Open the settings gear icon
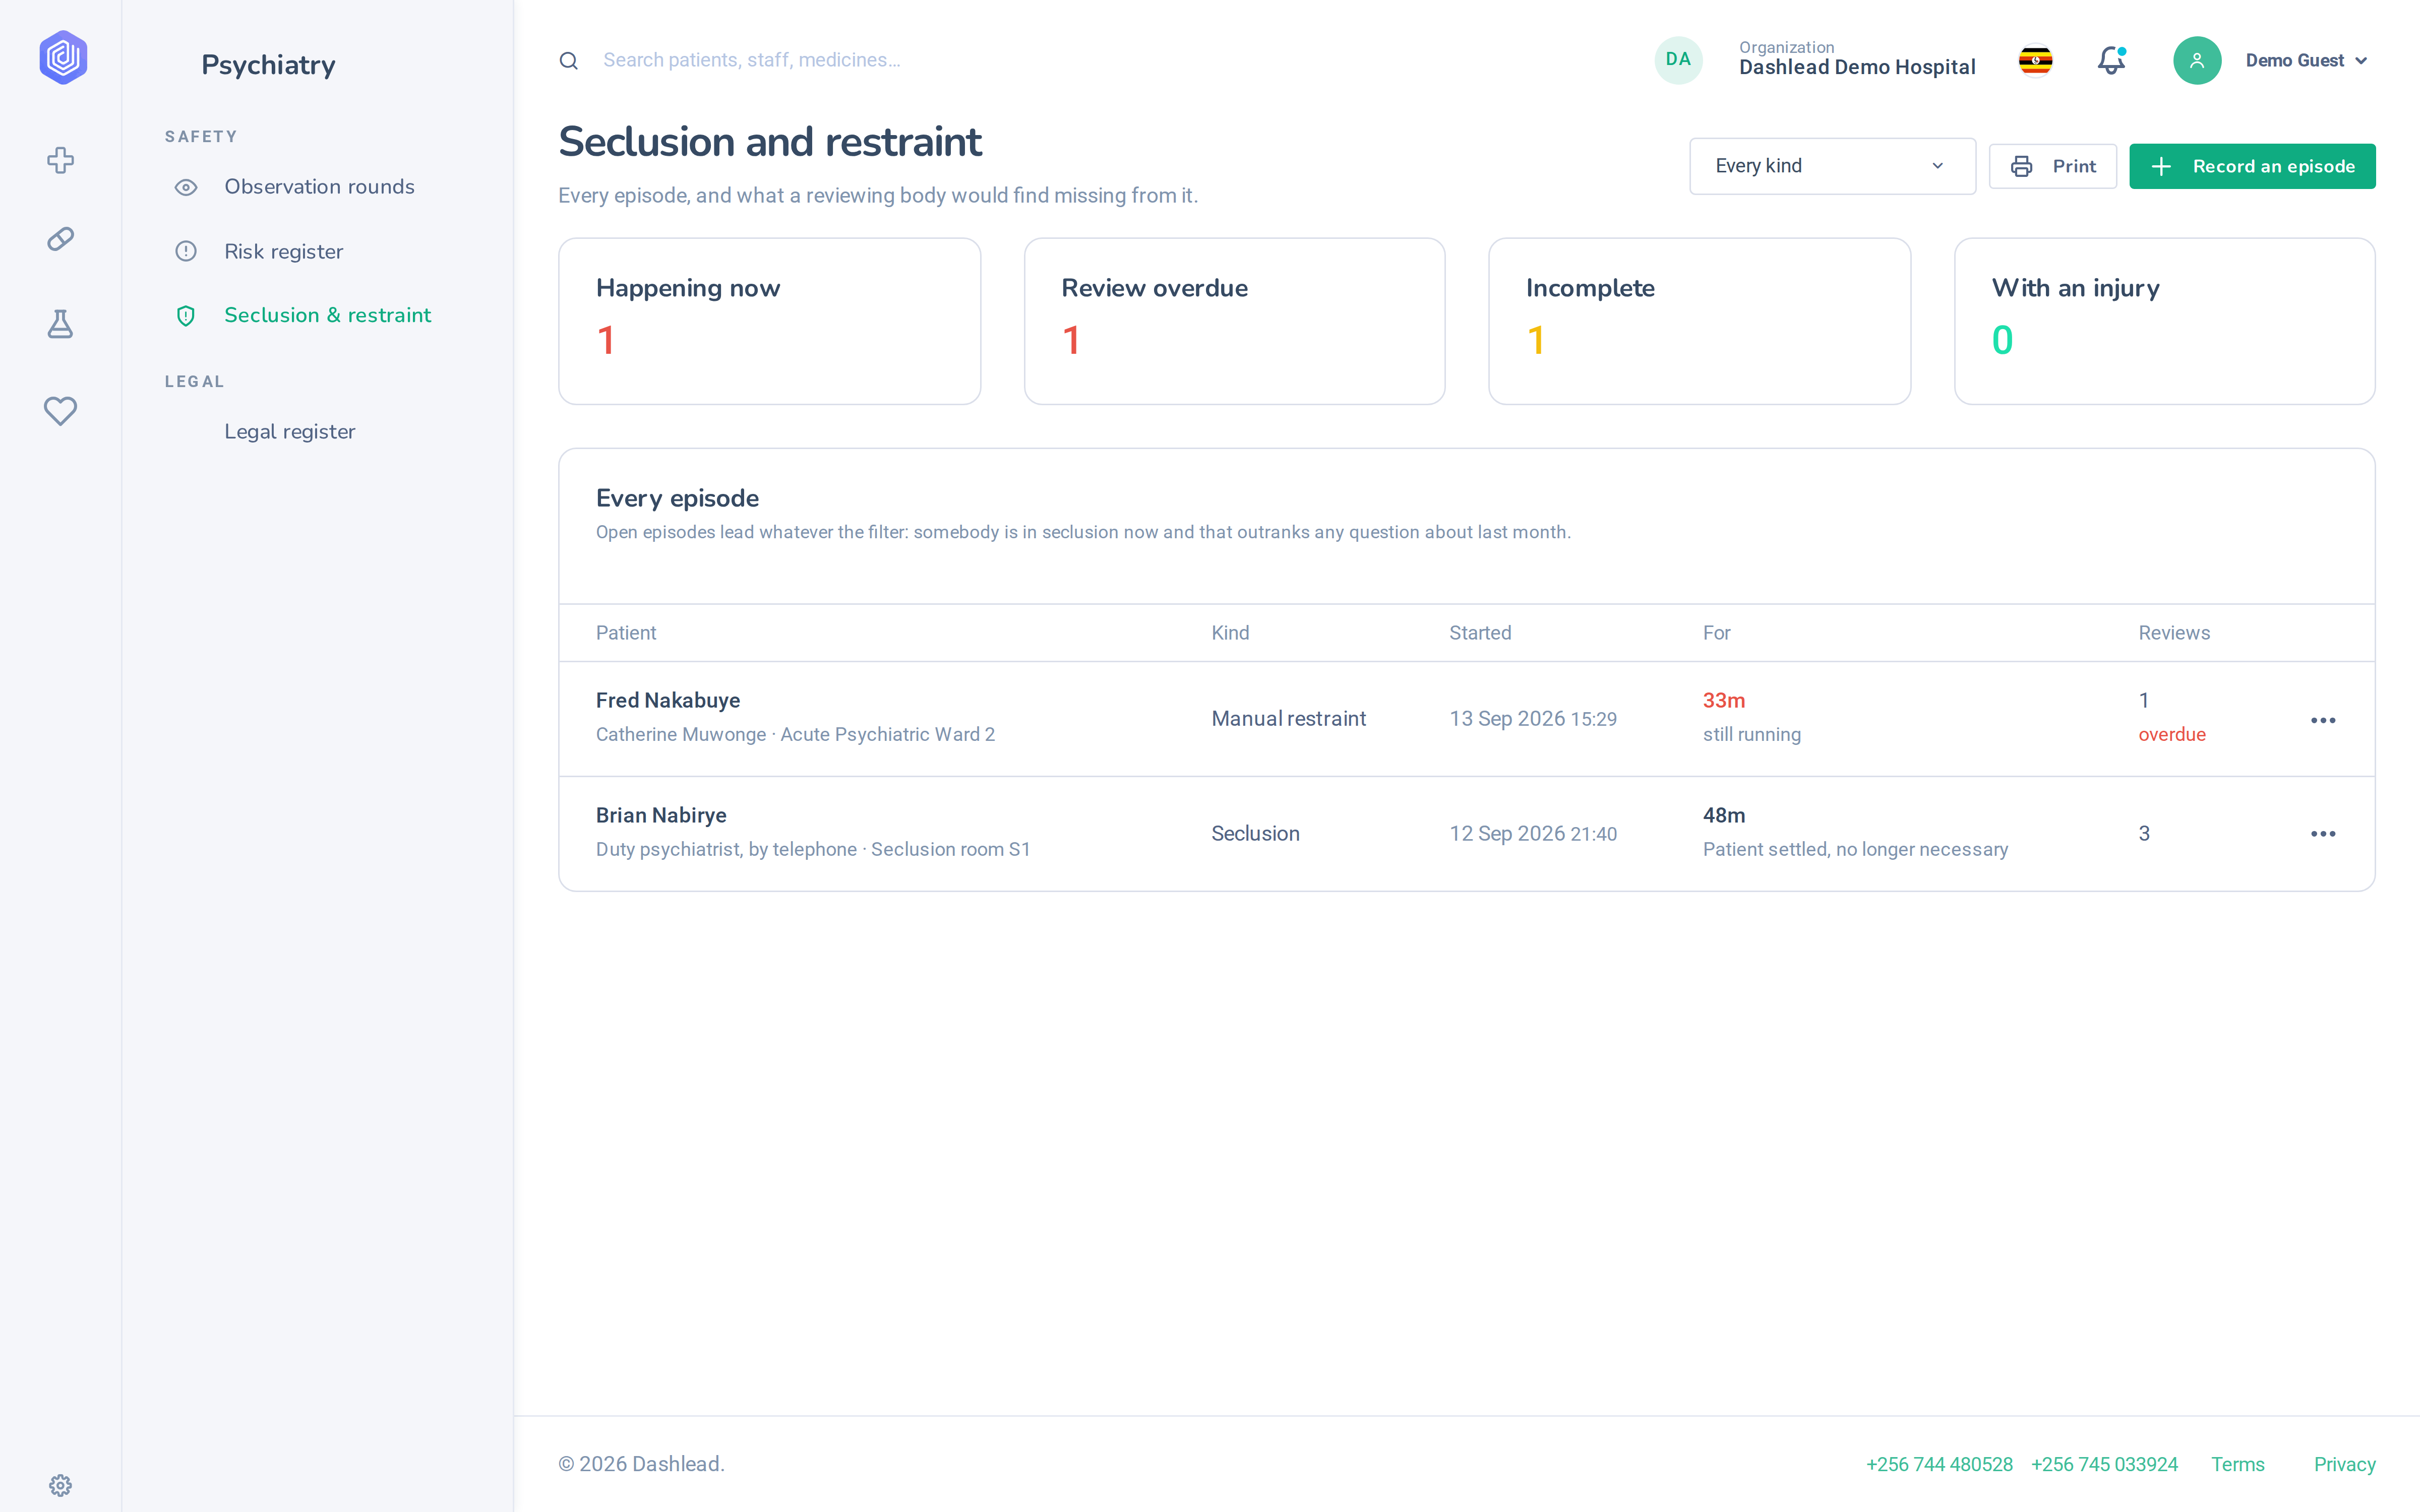This screenshot has width=2420, height=1512. point(61,1485)
